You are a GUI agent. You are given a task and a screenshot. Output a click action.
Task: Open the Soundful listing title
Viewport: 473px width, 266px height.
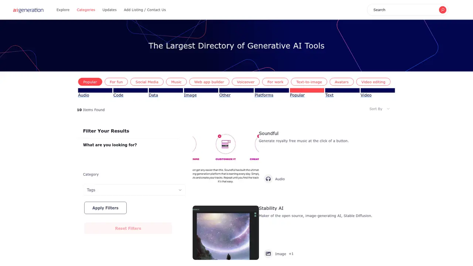point(269,133)
